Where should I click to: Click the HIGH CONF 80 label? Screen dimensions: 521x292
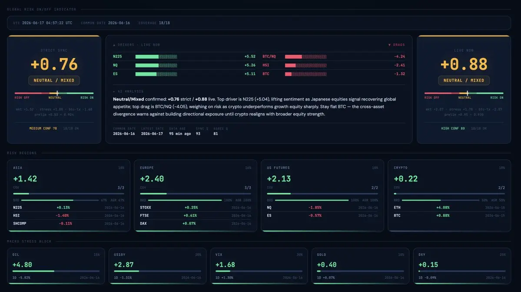pyautogui.click(x=453, y=128)
